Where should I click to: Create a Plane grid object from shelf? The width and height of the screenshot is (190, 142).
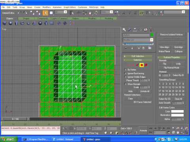52,23
